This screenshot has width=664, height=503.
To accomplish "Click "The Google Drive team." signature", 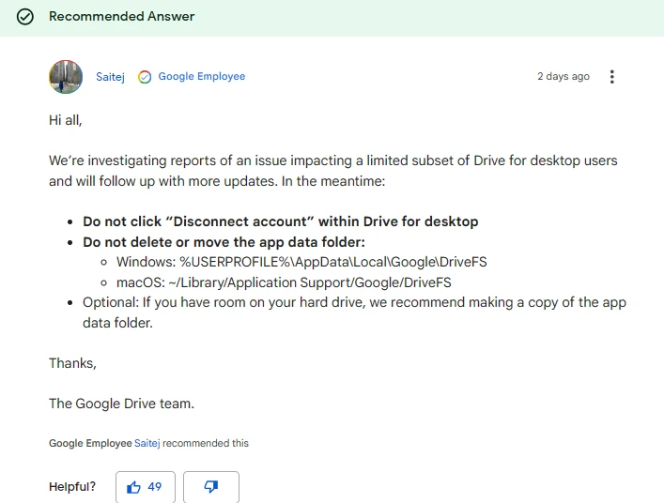I will (x=121, y=404).
